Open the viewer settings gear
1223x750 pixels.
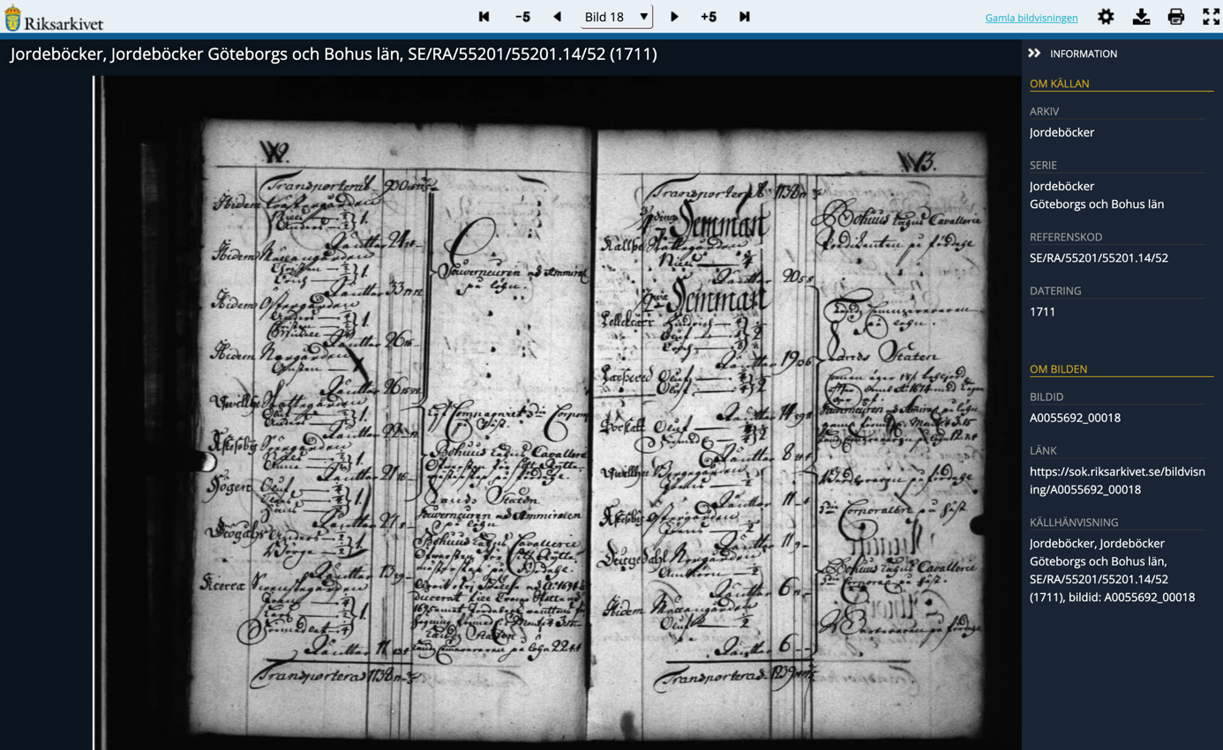pyautogui.click(x=1106, y=16)
